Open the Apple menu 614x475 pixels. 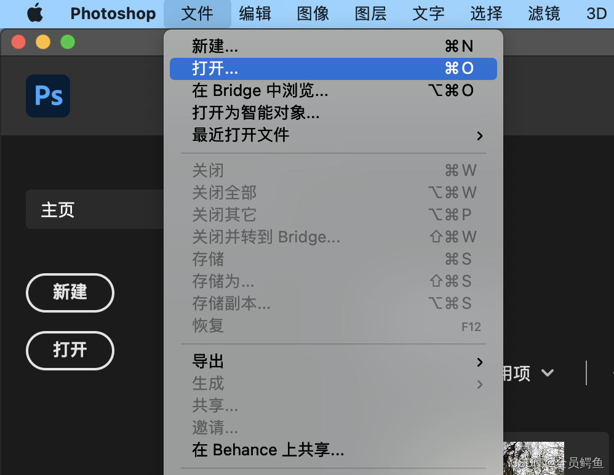[x=35, y=13]
